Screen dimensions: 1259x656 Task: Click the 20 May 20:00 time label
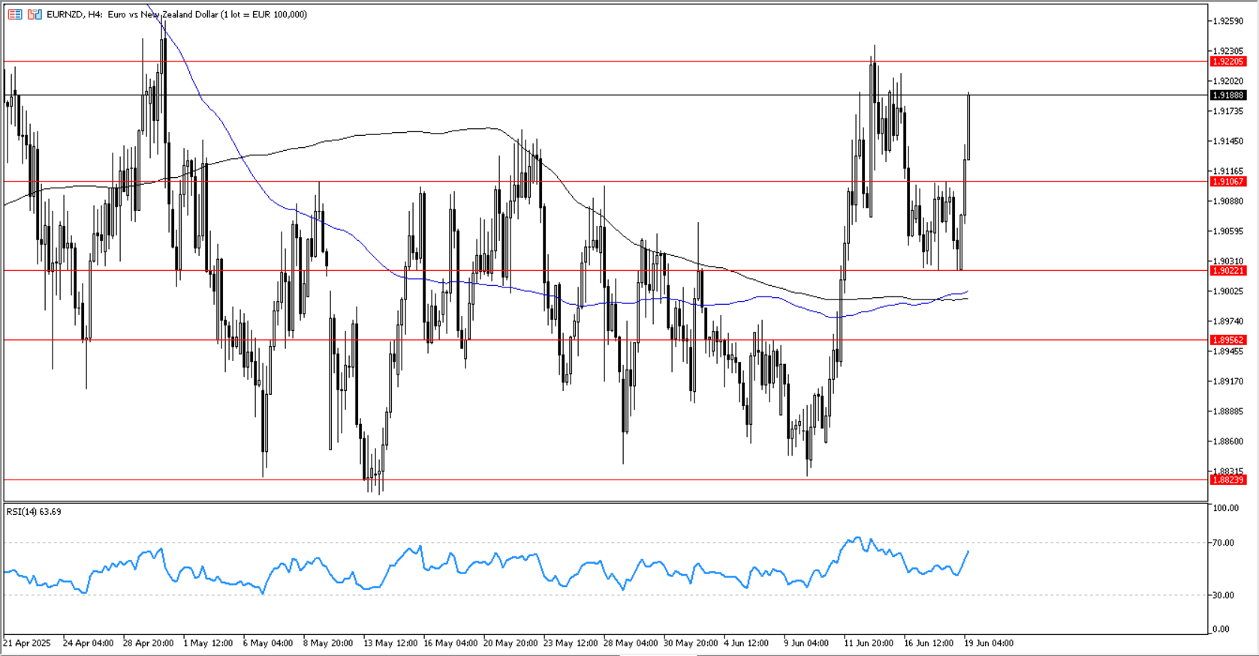511,643
